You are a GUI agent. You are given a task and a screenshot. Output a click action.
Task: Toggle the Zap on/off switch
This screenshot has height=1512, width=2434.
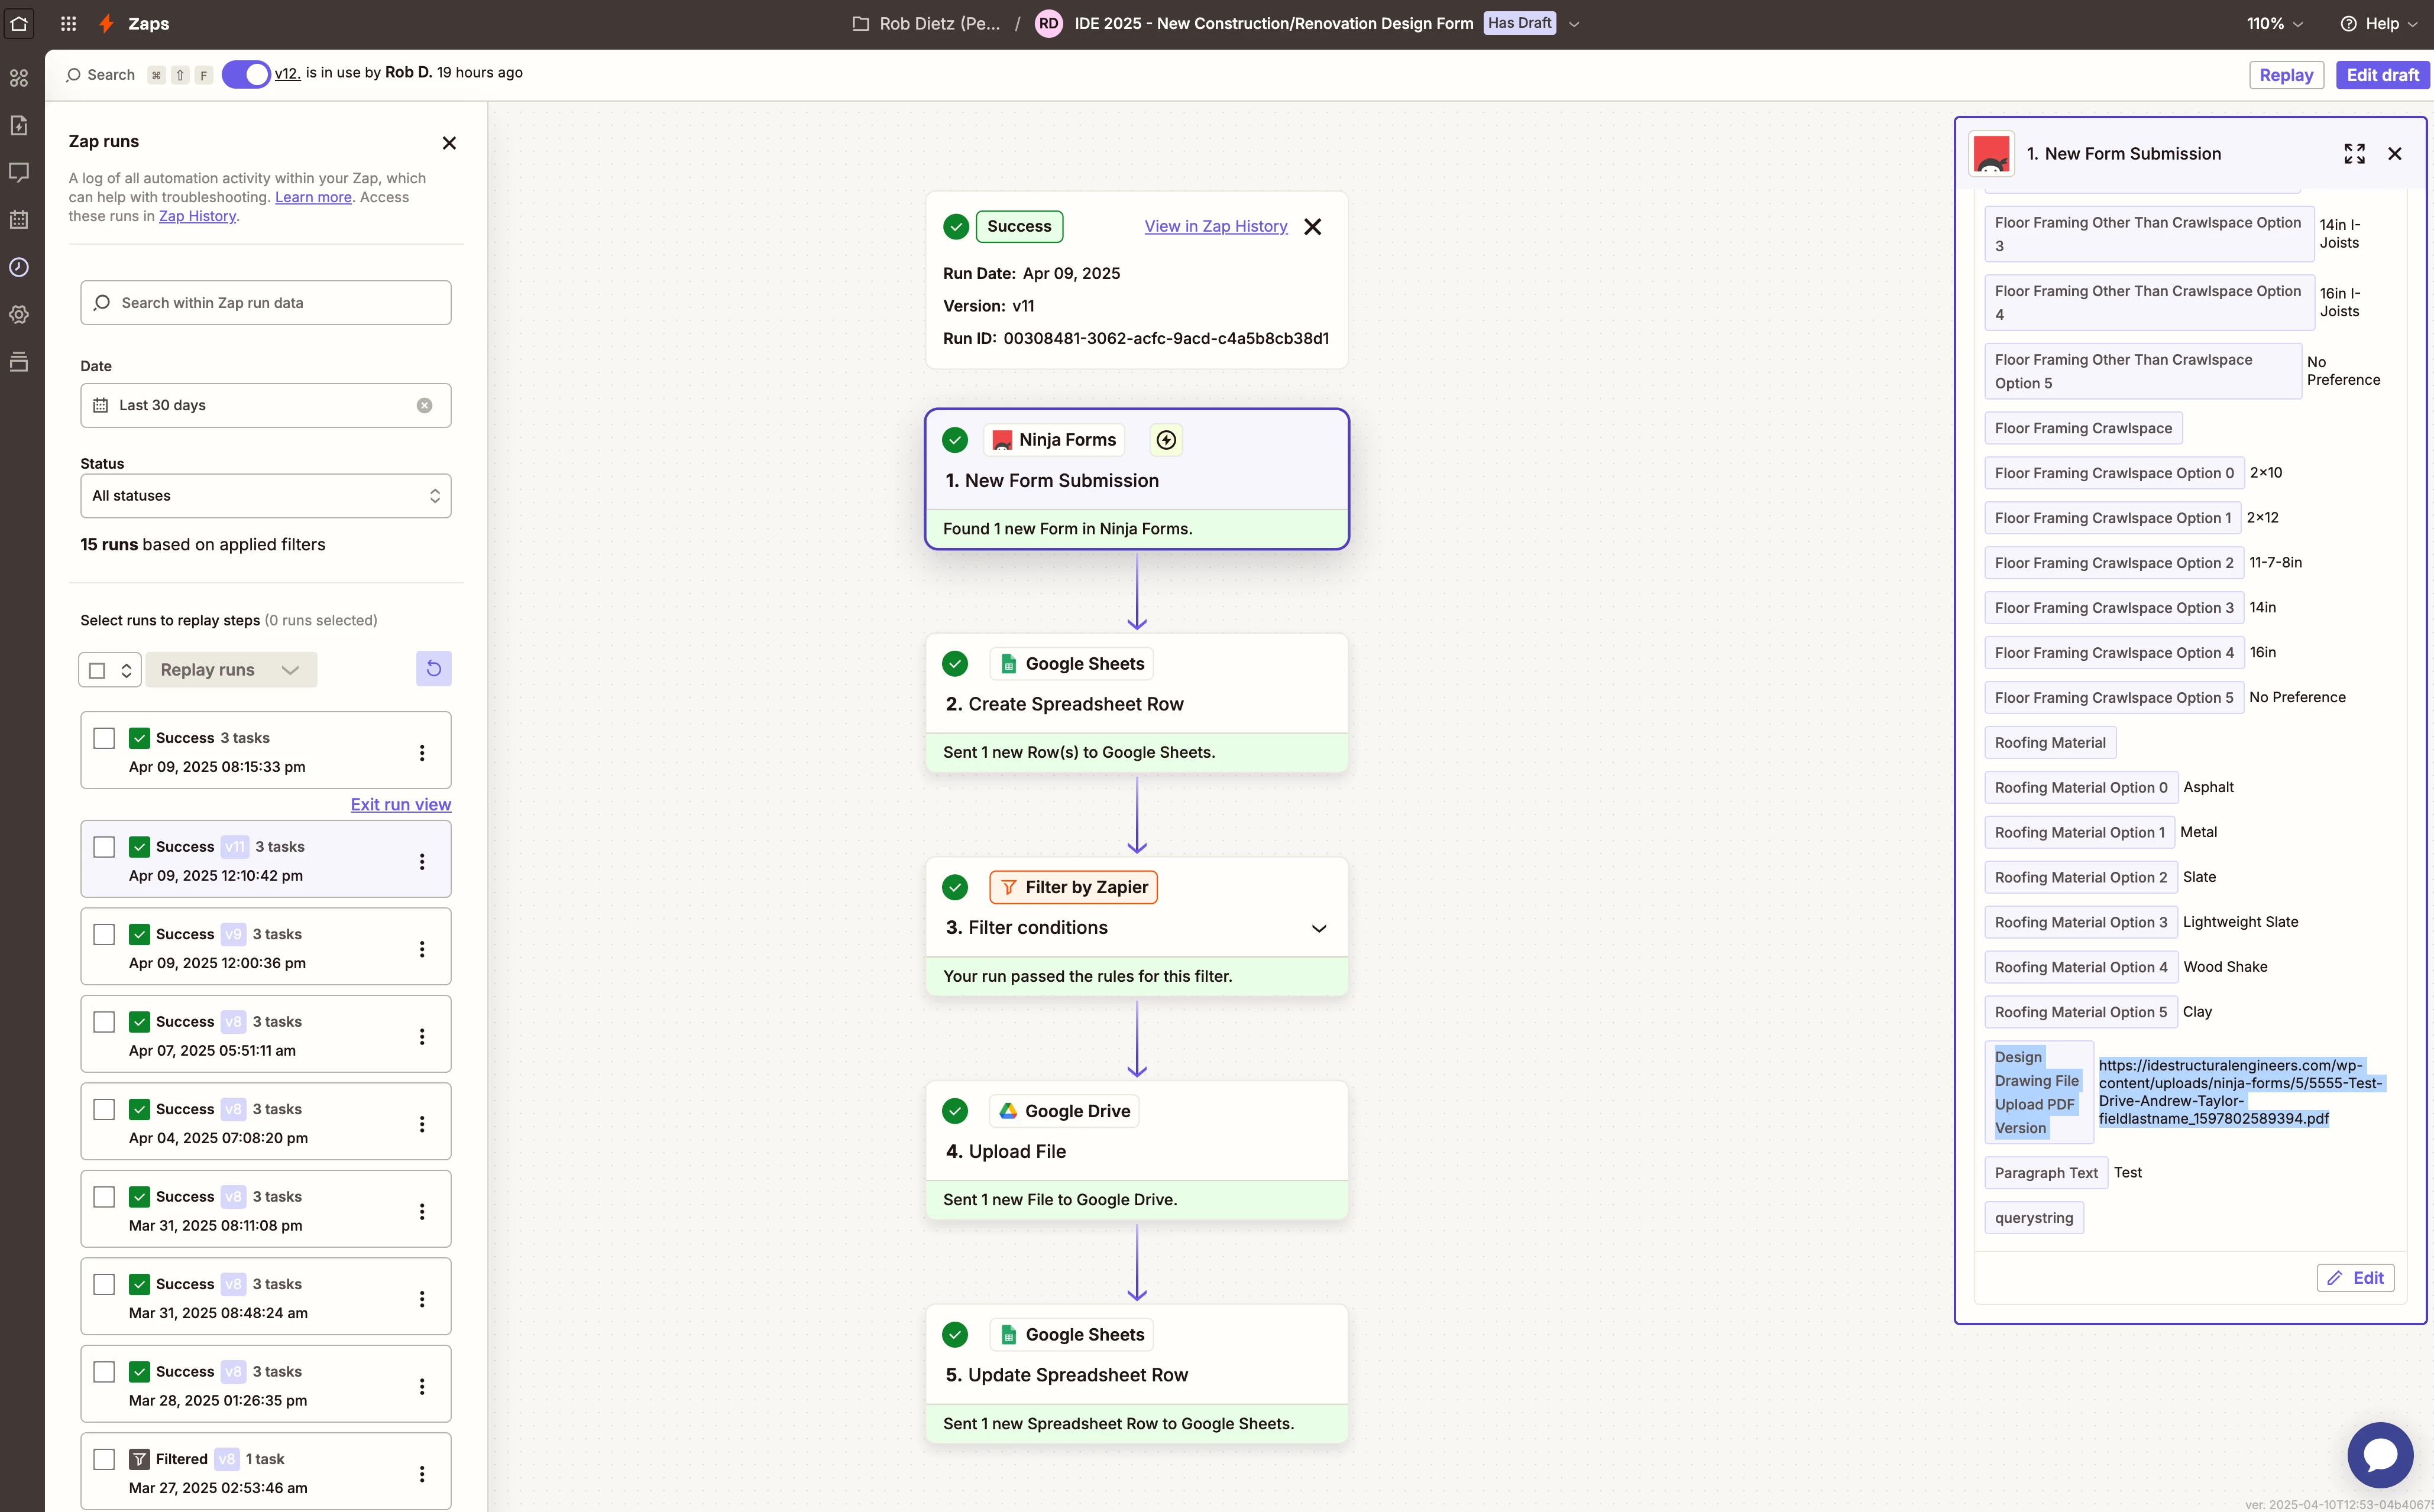coord(246,74)
